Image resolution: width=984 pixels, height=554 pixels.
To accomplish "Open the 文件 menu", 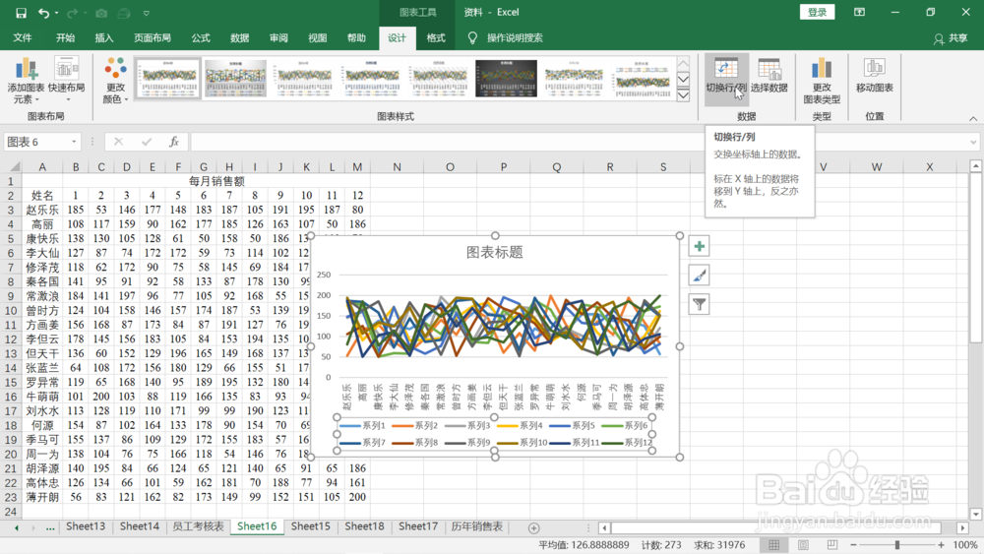I will [x=23, y=37].
